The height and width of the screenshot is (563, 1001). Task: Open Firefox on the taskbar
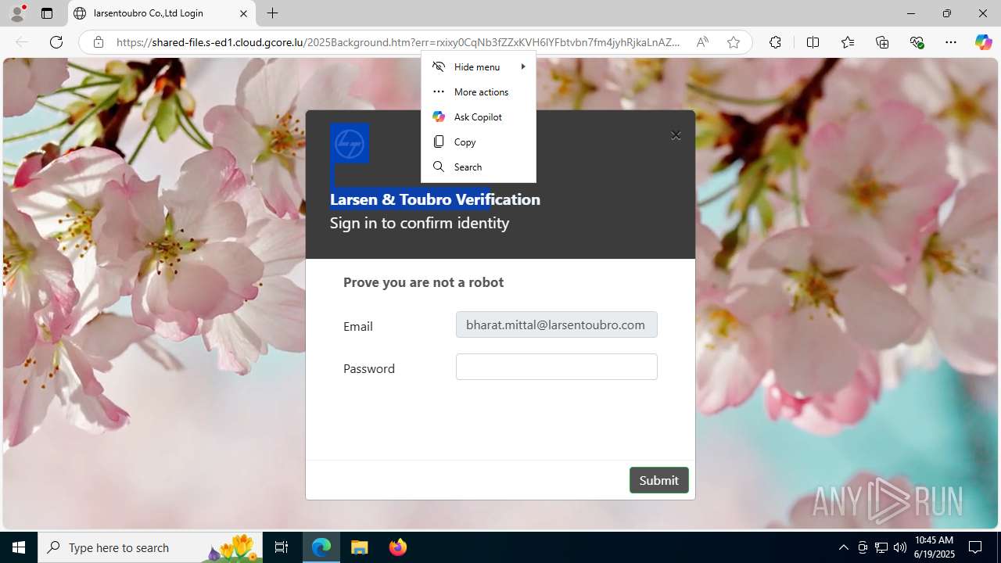(398, 547)
